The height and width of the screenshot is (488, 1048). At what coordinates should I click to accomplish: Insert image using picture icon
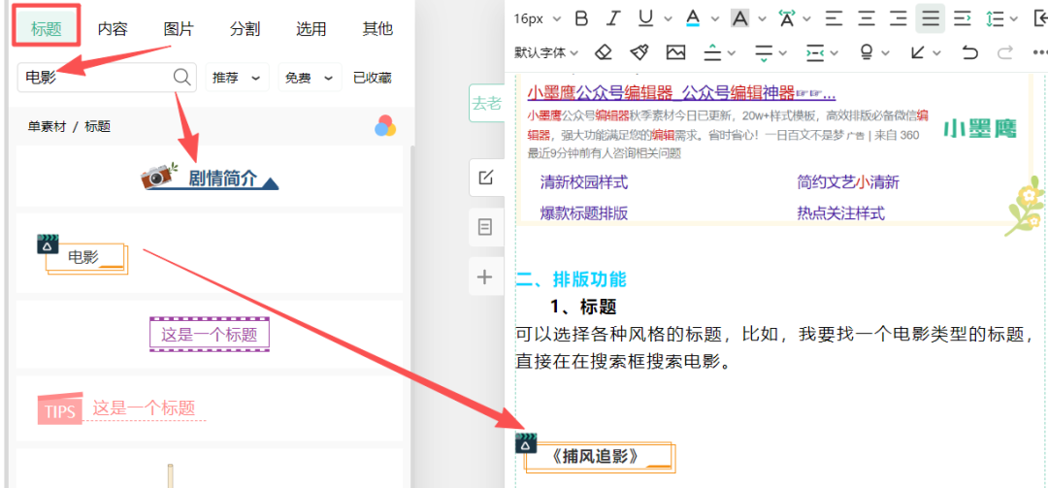click(x=675, y=52)
